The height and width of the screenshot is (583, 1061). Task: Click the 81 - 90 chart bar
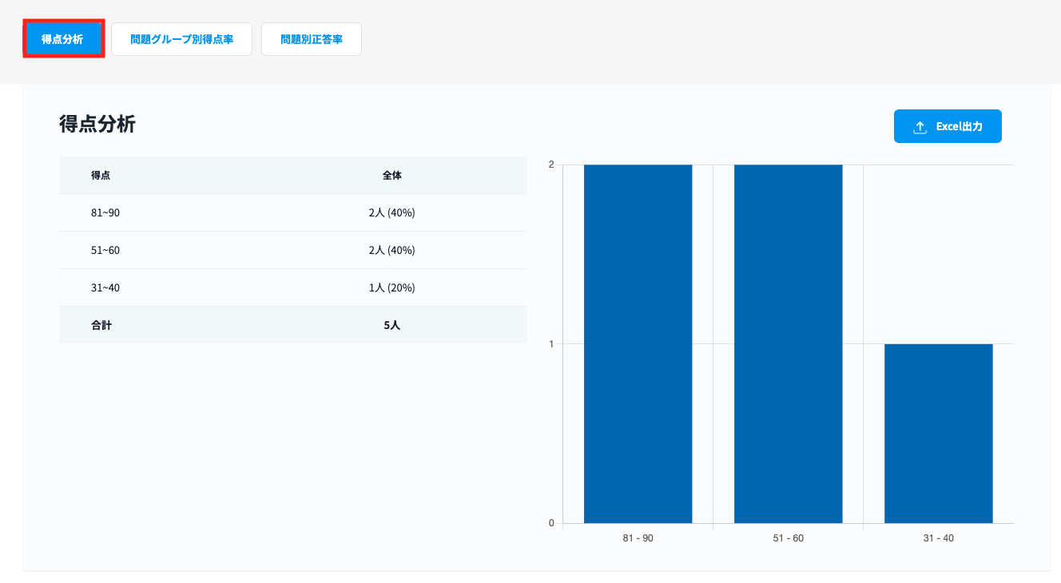coord(638,344)
